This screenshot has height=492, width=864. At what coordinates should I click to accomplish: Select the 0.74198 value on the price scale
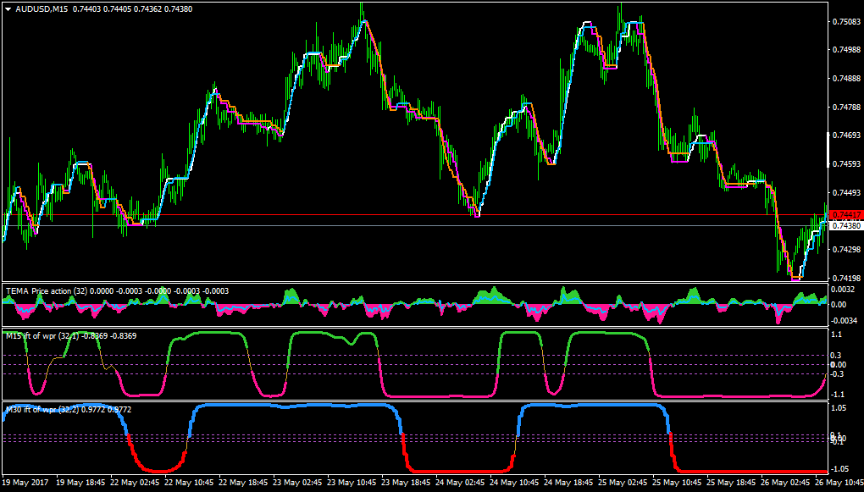[x=846, y=279]
